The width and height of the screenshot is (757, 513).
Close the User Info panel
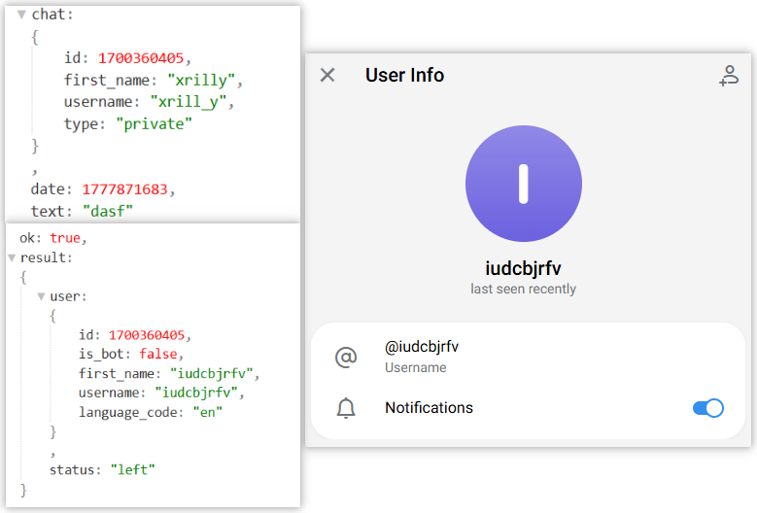click(327, 75)
